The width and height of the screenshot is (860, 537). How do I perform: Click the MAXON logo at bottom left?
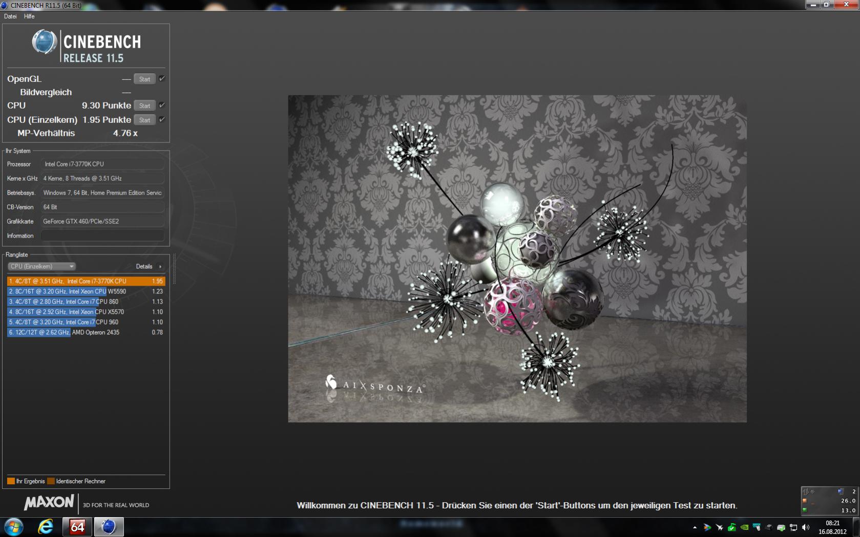tap(49, 503)
